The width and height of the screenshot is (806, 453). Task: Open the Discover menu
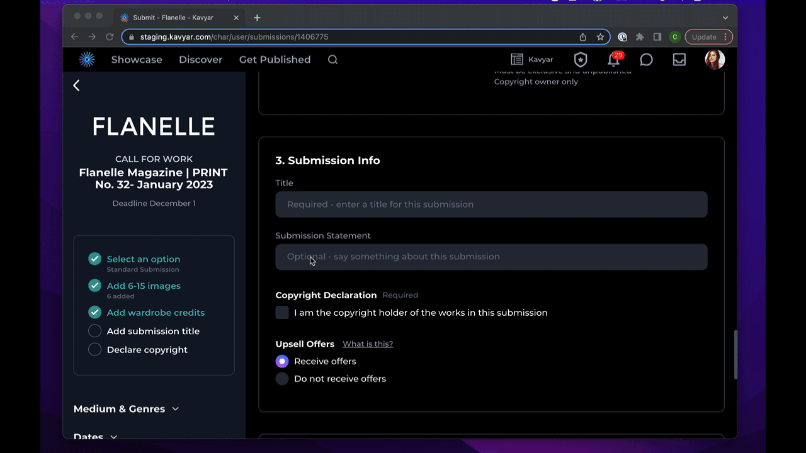pos(201,60)
